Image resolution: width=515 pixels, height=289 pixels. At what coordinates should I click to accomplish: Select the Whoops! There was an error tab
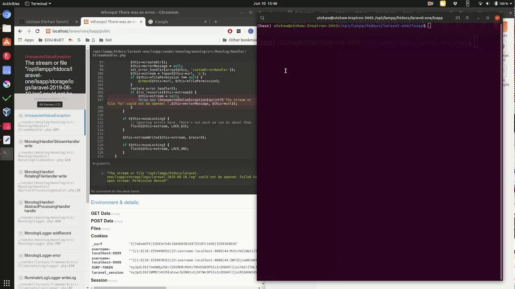point(113,22)
